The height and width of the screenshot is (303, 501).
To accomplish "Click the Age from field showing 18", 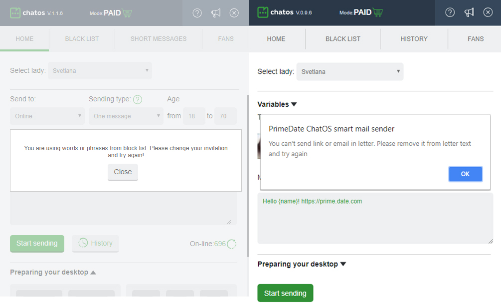I will click(x=194, y=116).
